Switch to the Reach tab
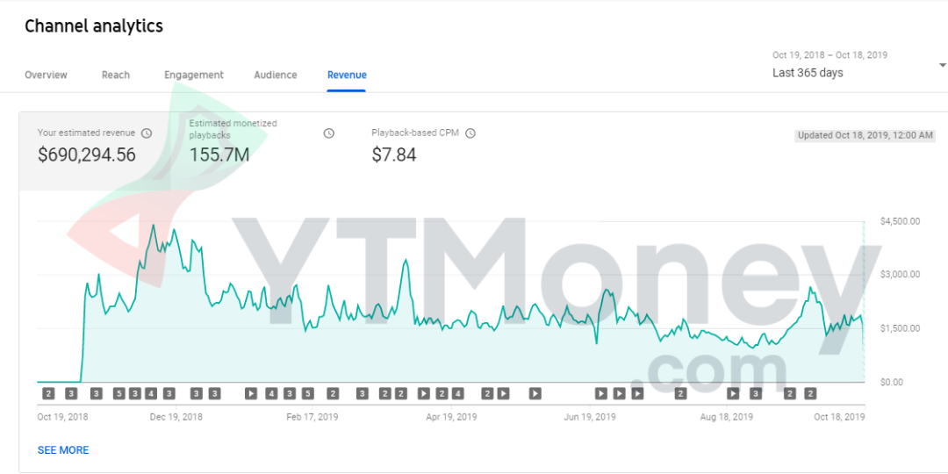Screen dimensions: 948x474 pyautogui.click(x=116, y=75)
